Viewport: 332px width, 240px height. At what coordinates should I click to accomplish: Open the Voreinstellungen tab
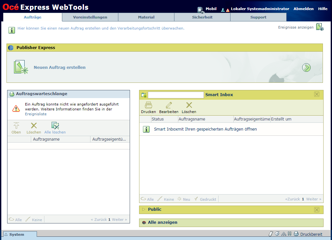(90, 17)
